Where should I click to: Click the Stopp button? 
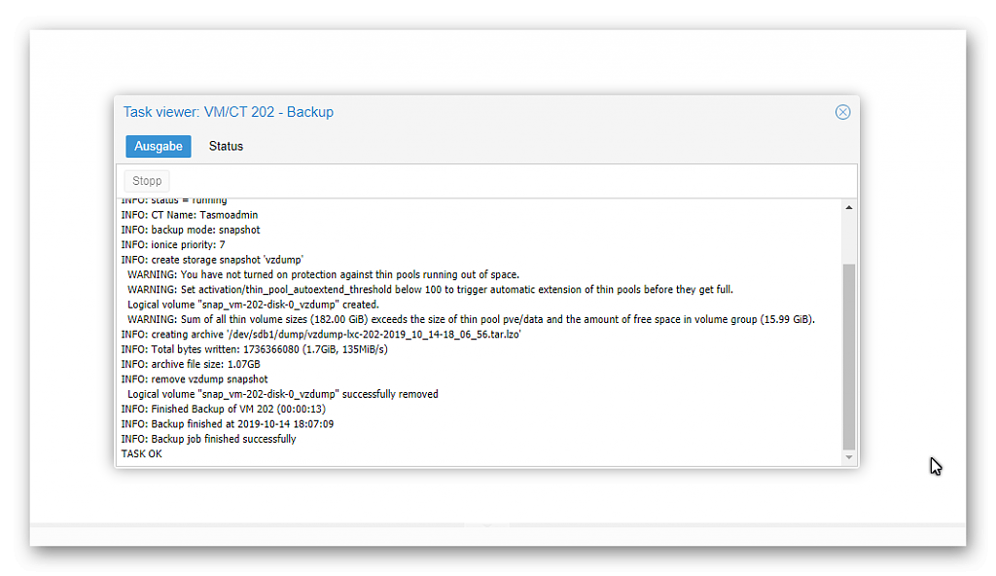[147, 181]
